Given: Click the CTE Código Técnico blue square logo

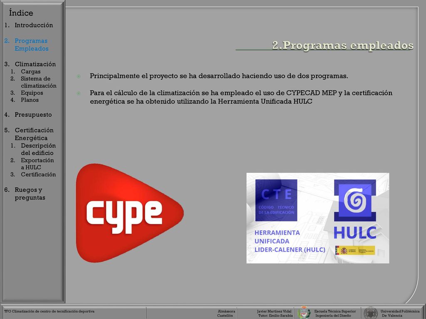Looking at the screenshot, I should (x=276, y=200).
